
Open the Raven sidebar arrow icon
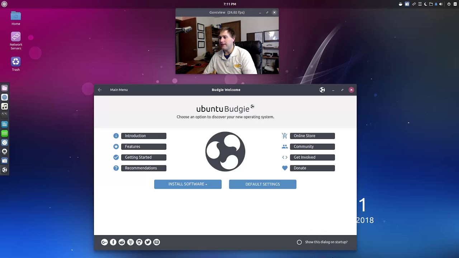(455, 4)
